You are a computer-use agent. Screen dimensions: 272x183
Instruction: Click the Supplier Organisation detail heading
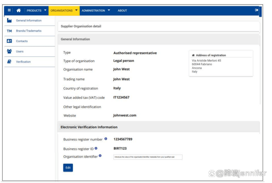point(81,26)
